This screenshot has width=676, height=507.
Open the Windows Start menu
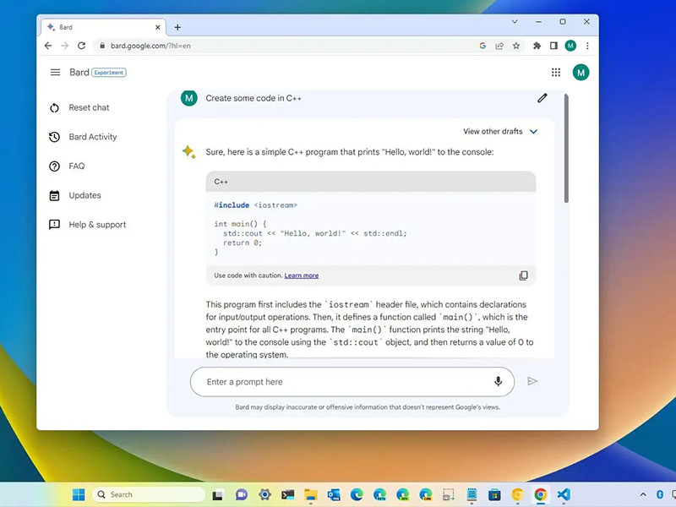pos(79,494)
